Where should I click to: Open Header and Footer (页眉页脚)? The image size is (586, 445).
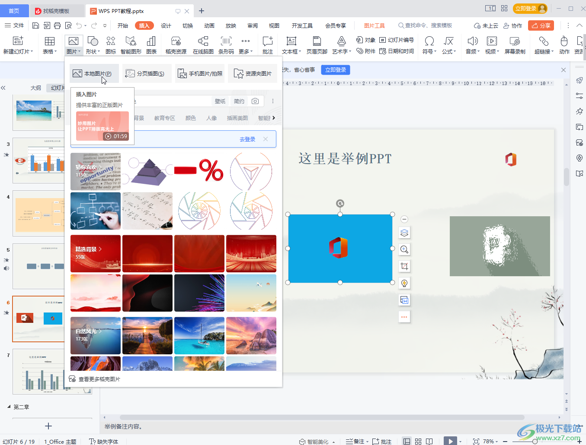pyautogui.click(x=317, y=45)
